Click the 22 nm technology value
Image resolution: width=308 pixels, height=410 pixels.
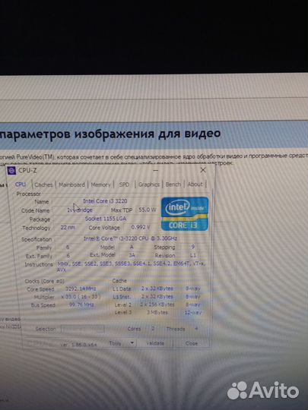(x=68, y=228)
